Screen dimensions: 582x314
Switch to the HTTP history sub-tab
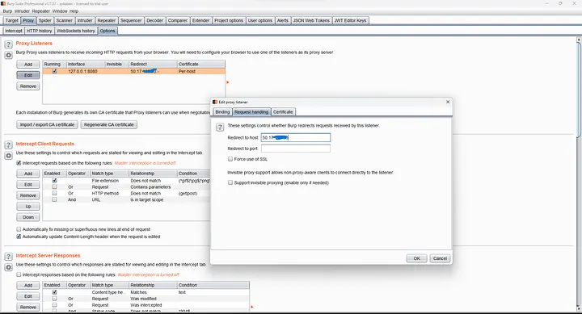[x=40, y=31]
